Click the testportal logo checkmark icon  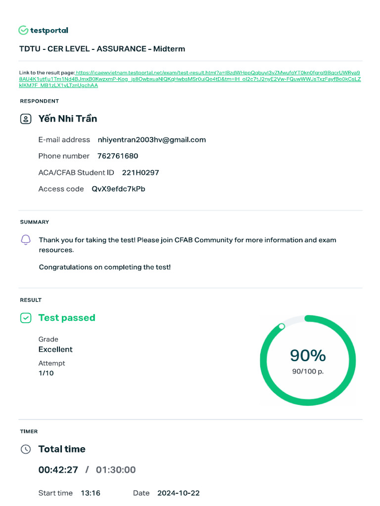23,31
